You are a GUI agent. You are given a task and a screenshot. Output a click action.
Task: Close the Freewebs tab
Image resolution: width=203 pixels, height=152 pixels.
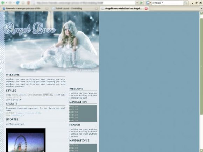pos(47,8)
